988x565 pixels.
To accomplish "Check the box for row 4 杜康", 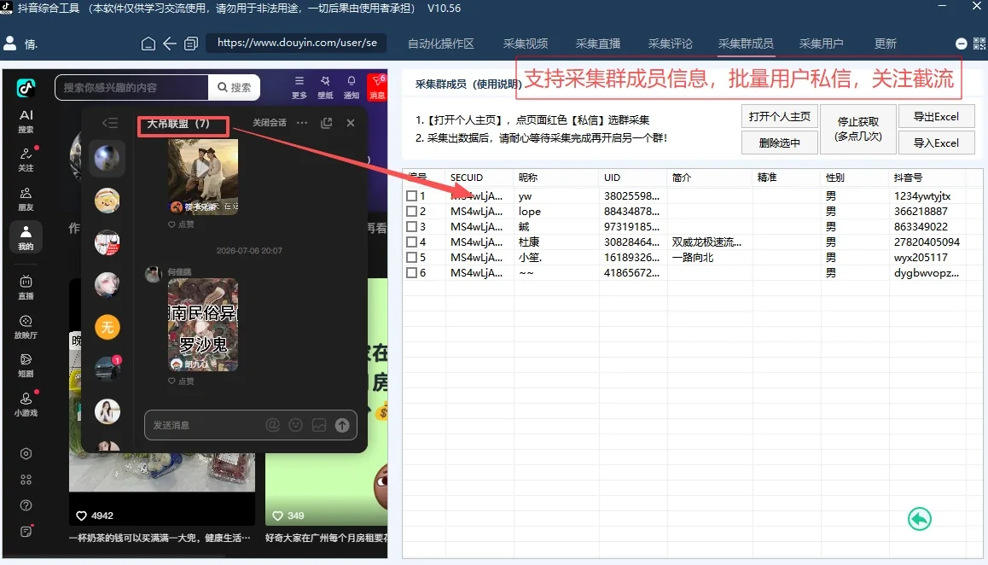I will coord(411,242).
